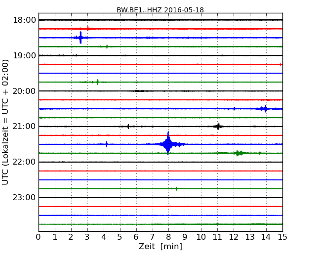This screenshot has height=257, width=321.
Task: Select the 22:00 time label
Action: pos(25,162)
